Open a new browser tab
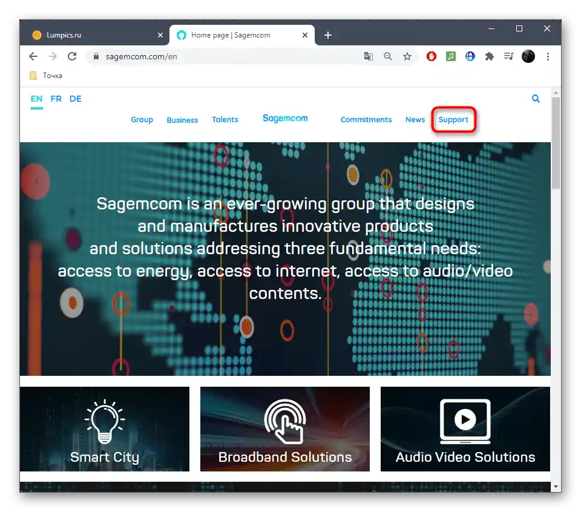581x512 pixels. click(x=328, y=35)
